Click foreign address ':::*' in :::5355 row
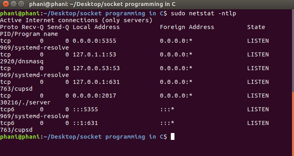The image size is (294, 156). [x=167, y=109]
